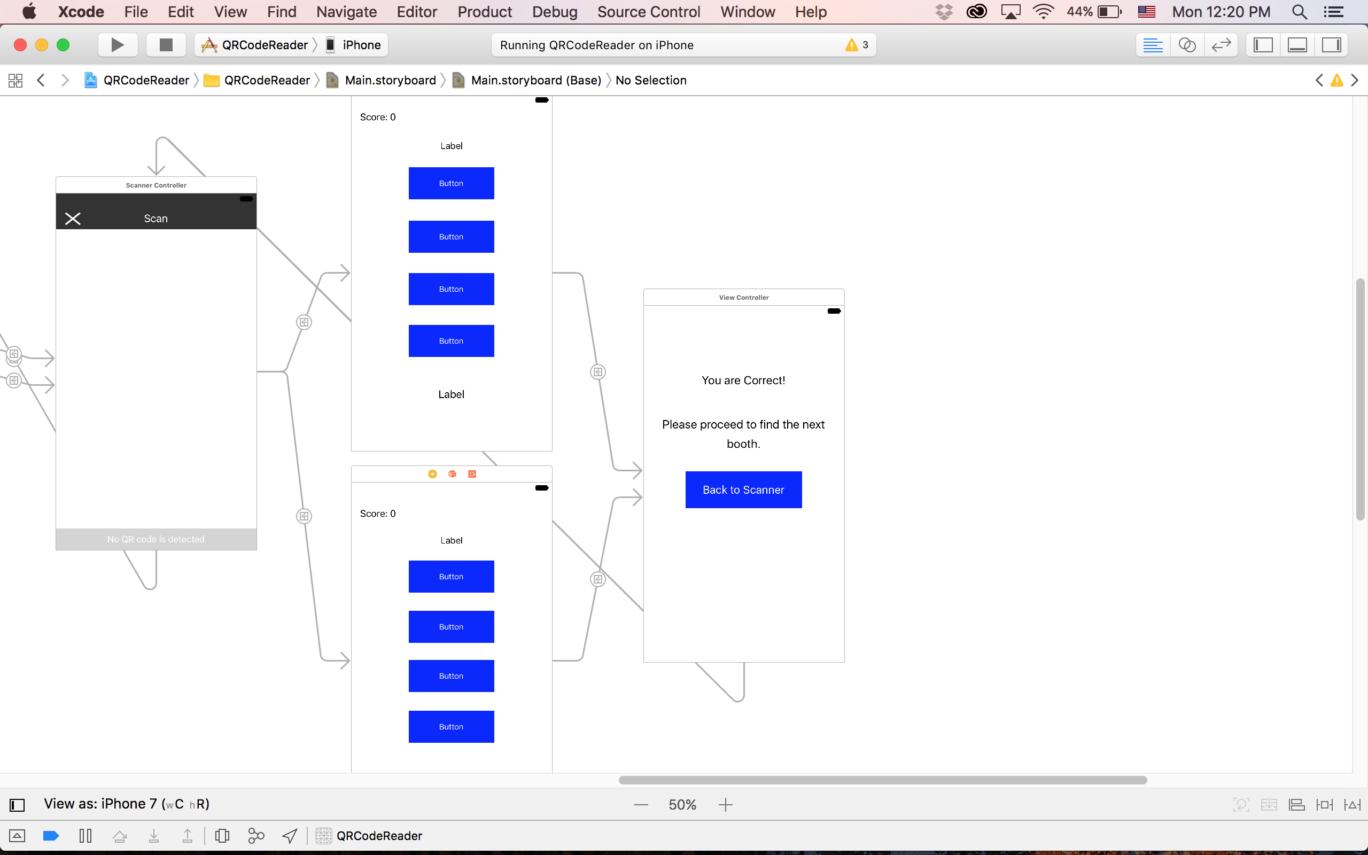1368x855 pixels.
Task: Open View as: iPhone 7 device configuration
Action: (x=127, y=804)
